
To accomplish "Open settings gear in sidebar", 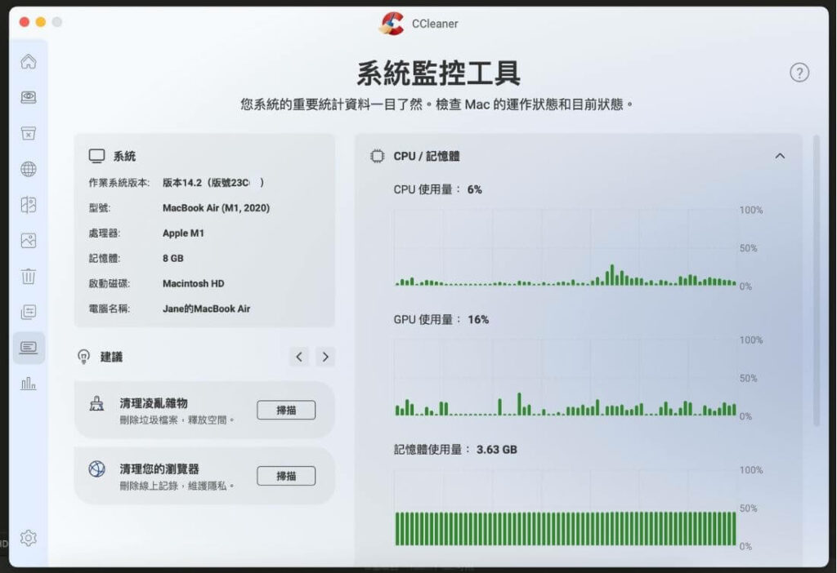I will click(29, 538).
